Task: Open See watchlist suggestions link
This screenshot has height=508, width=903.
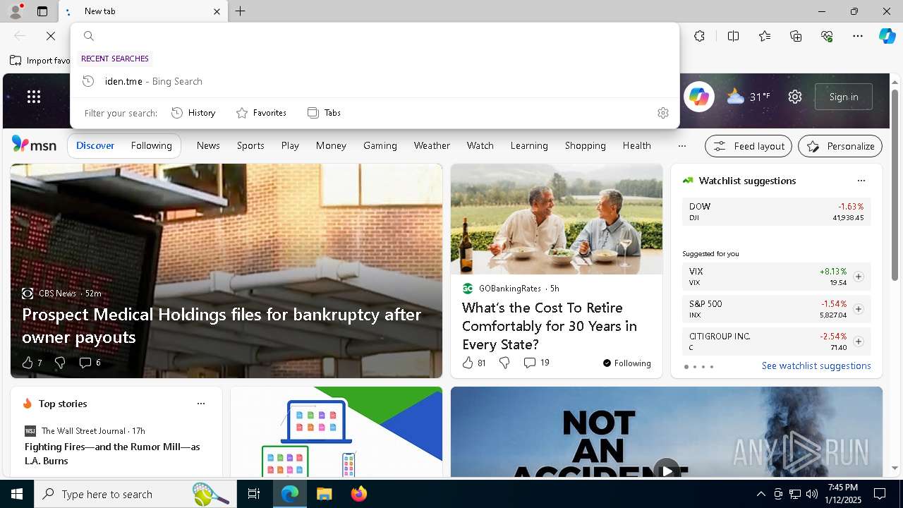Action: click(x=816, y=365)
